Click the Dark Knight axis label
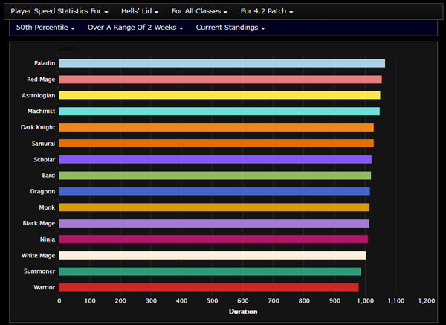The width and height of the screenshot is (446, 325). pyautogui.click(x=38, y=127)
